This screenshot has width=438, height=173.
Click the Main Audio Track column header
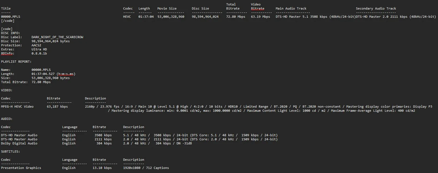[291, 8]
